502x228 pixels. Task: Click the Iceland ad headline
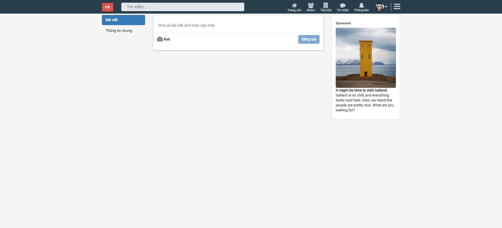point(361,90)
